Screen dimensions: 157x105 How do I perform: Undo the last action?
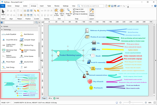[x=119, y=6]
